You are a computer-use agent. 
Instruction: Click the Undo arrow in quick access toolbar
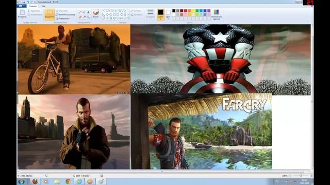pyautogui.click(x=27, y=2)
